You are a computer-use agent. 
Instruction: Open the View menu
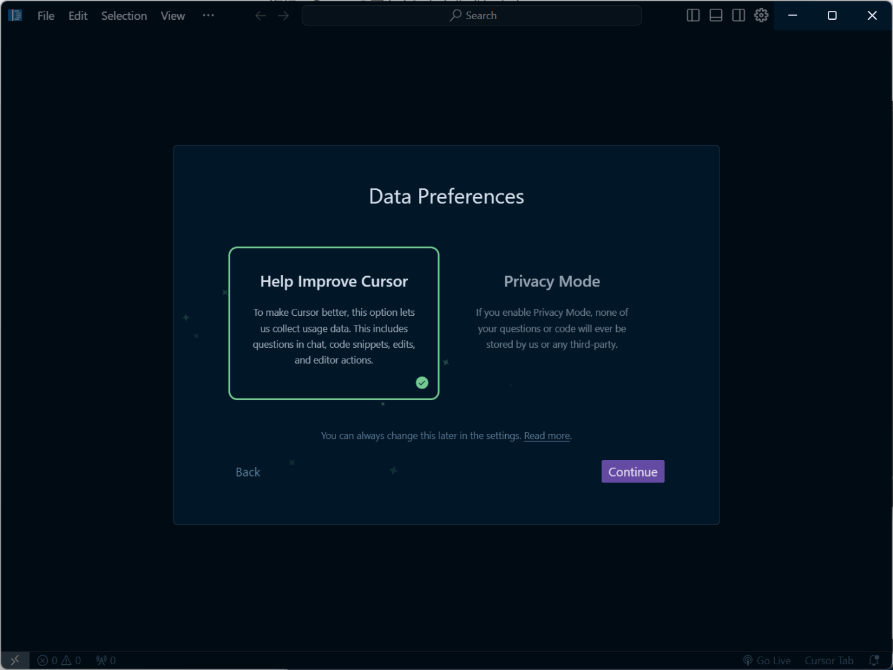[173, 15]
